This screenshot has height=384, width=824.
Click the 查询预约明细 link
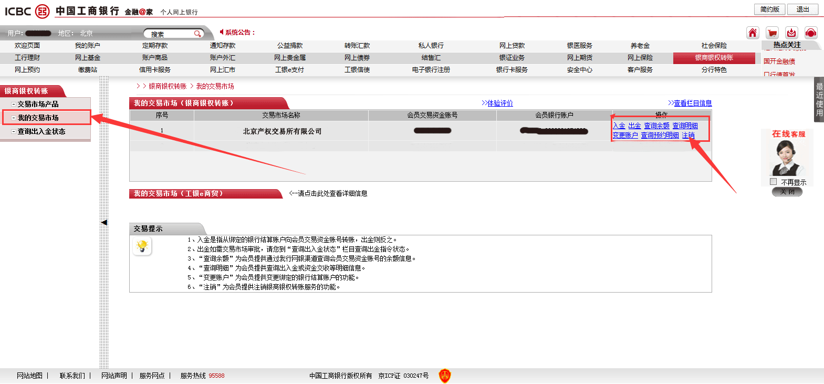click(660, 136)
